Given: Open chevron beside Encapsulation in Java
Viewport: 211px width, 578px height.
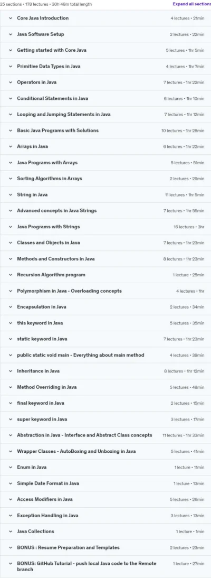Looking at the screenshot, I should 11,306.
